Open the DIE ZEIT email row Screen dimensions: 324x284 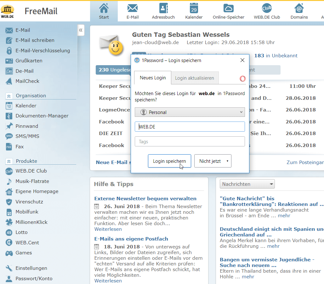[111, 133]
